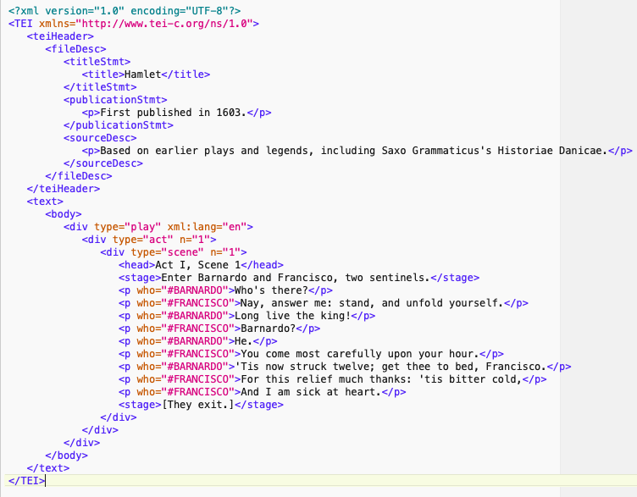Click the closing body tag
637x497 pixels.
66,456
